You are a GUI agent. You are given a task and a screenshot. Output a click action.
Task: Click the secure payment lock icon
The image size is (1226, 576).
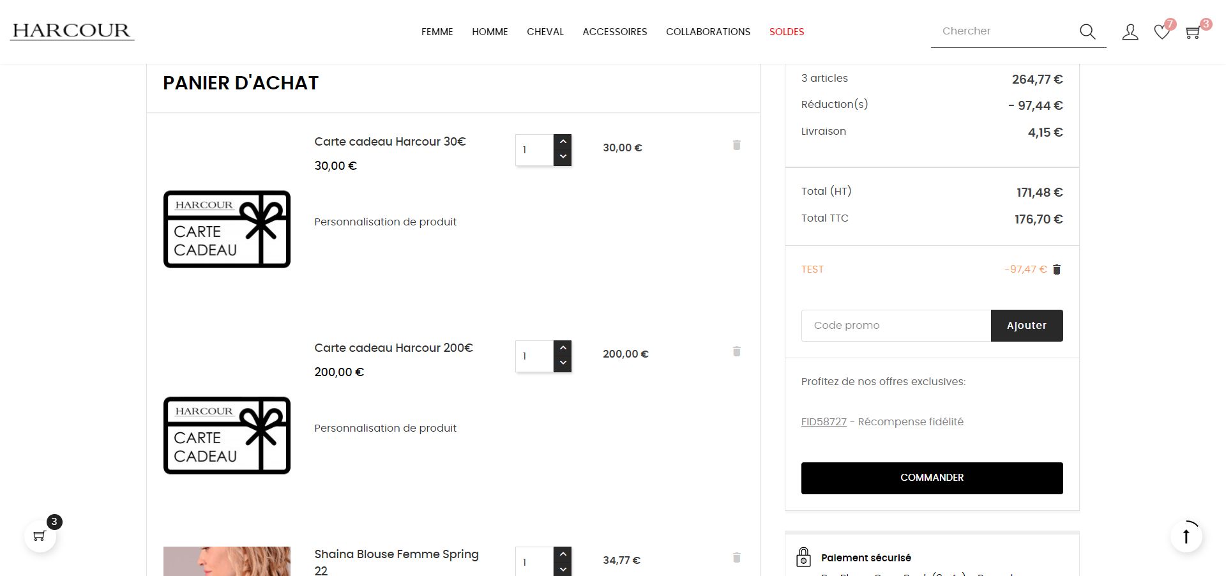point(804,557)
